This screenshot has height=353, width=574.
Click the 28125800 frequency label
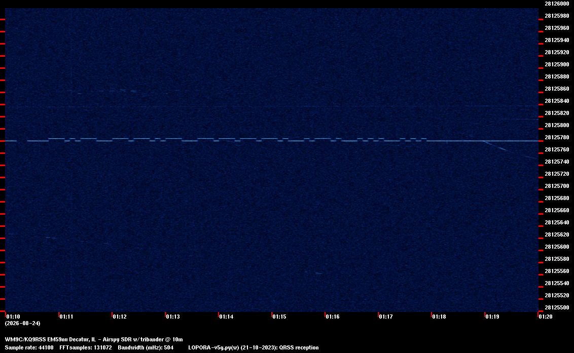pyautogui.click(x=557, y=125)
